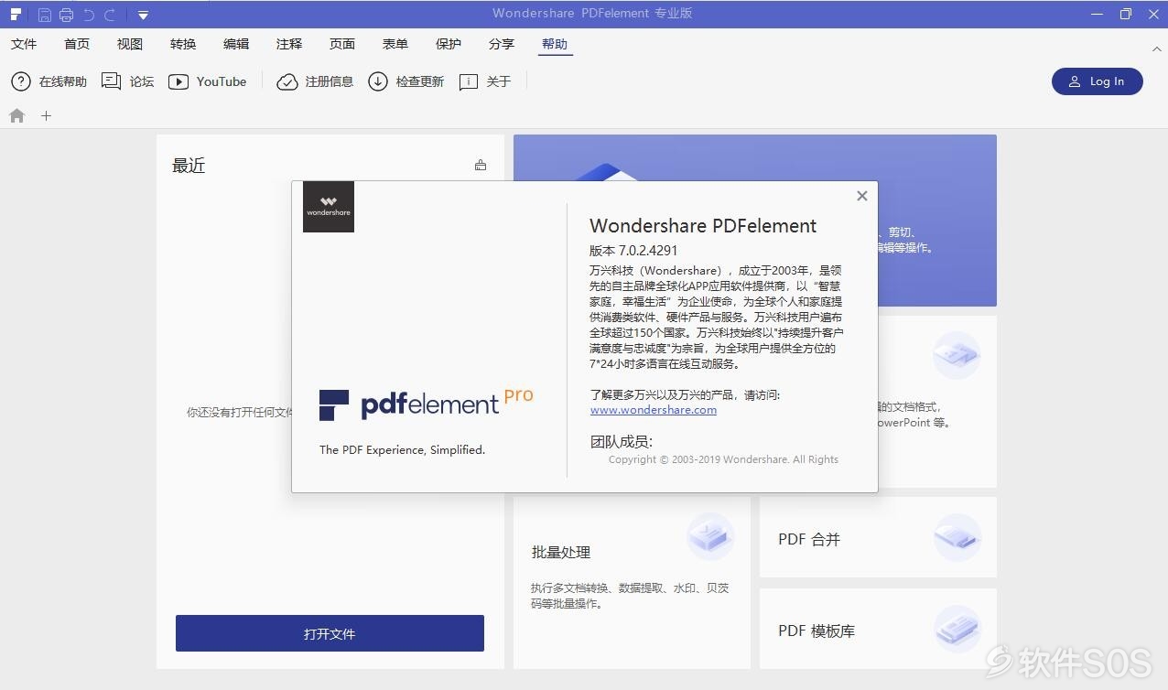The image size is (1168, 690).
Task: Open the 批量处理 batch process card
Action: click(x=632, y=583)
